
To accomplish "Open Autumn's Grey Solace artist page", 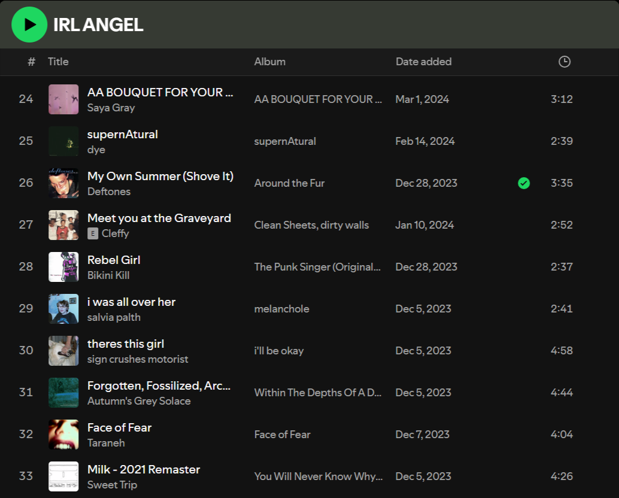I will pyautogui.click(x=139, y=401).
